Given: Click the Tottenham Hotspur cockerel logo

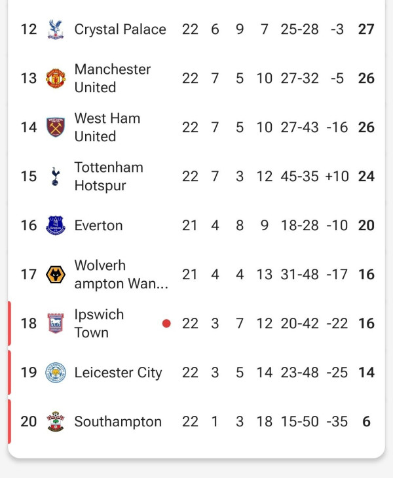Looking at the screenshot, I should [x=56, y=177].
